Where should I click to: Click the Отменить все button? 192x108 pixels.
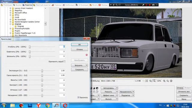coord(184,91)
